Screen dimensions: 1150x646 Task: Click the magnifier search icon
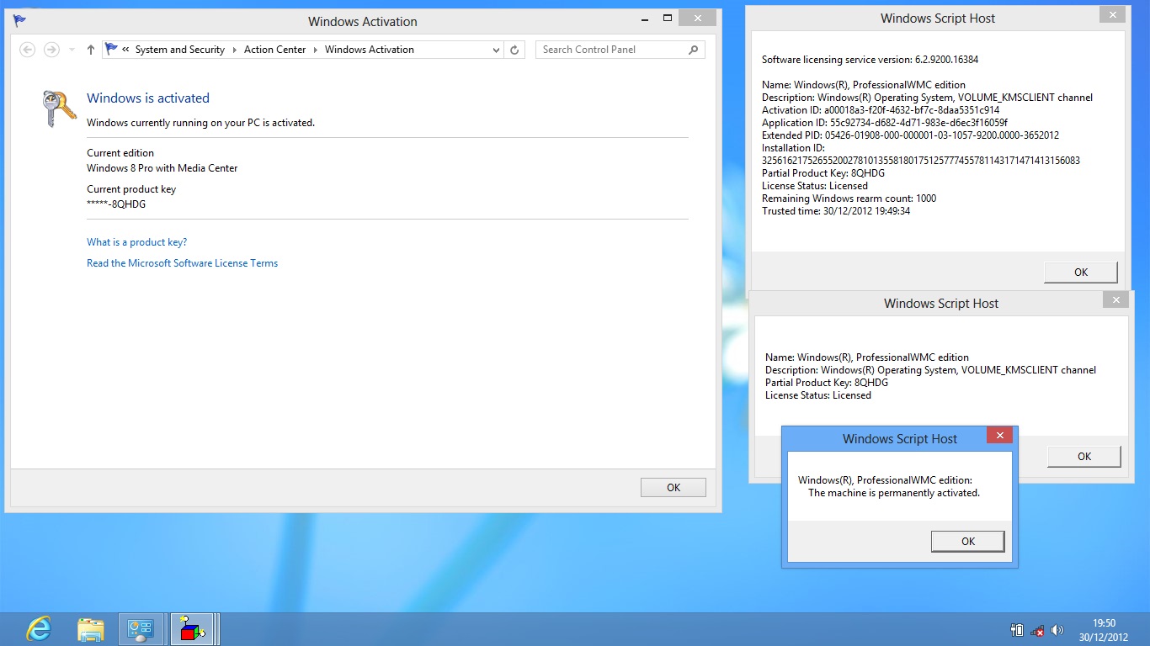694,50
